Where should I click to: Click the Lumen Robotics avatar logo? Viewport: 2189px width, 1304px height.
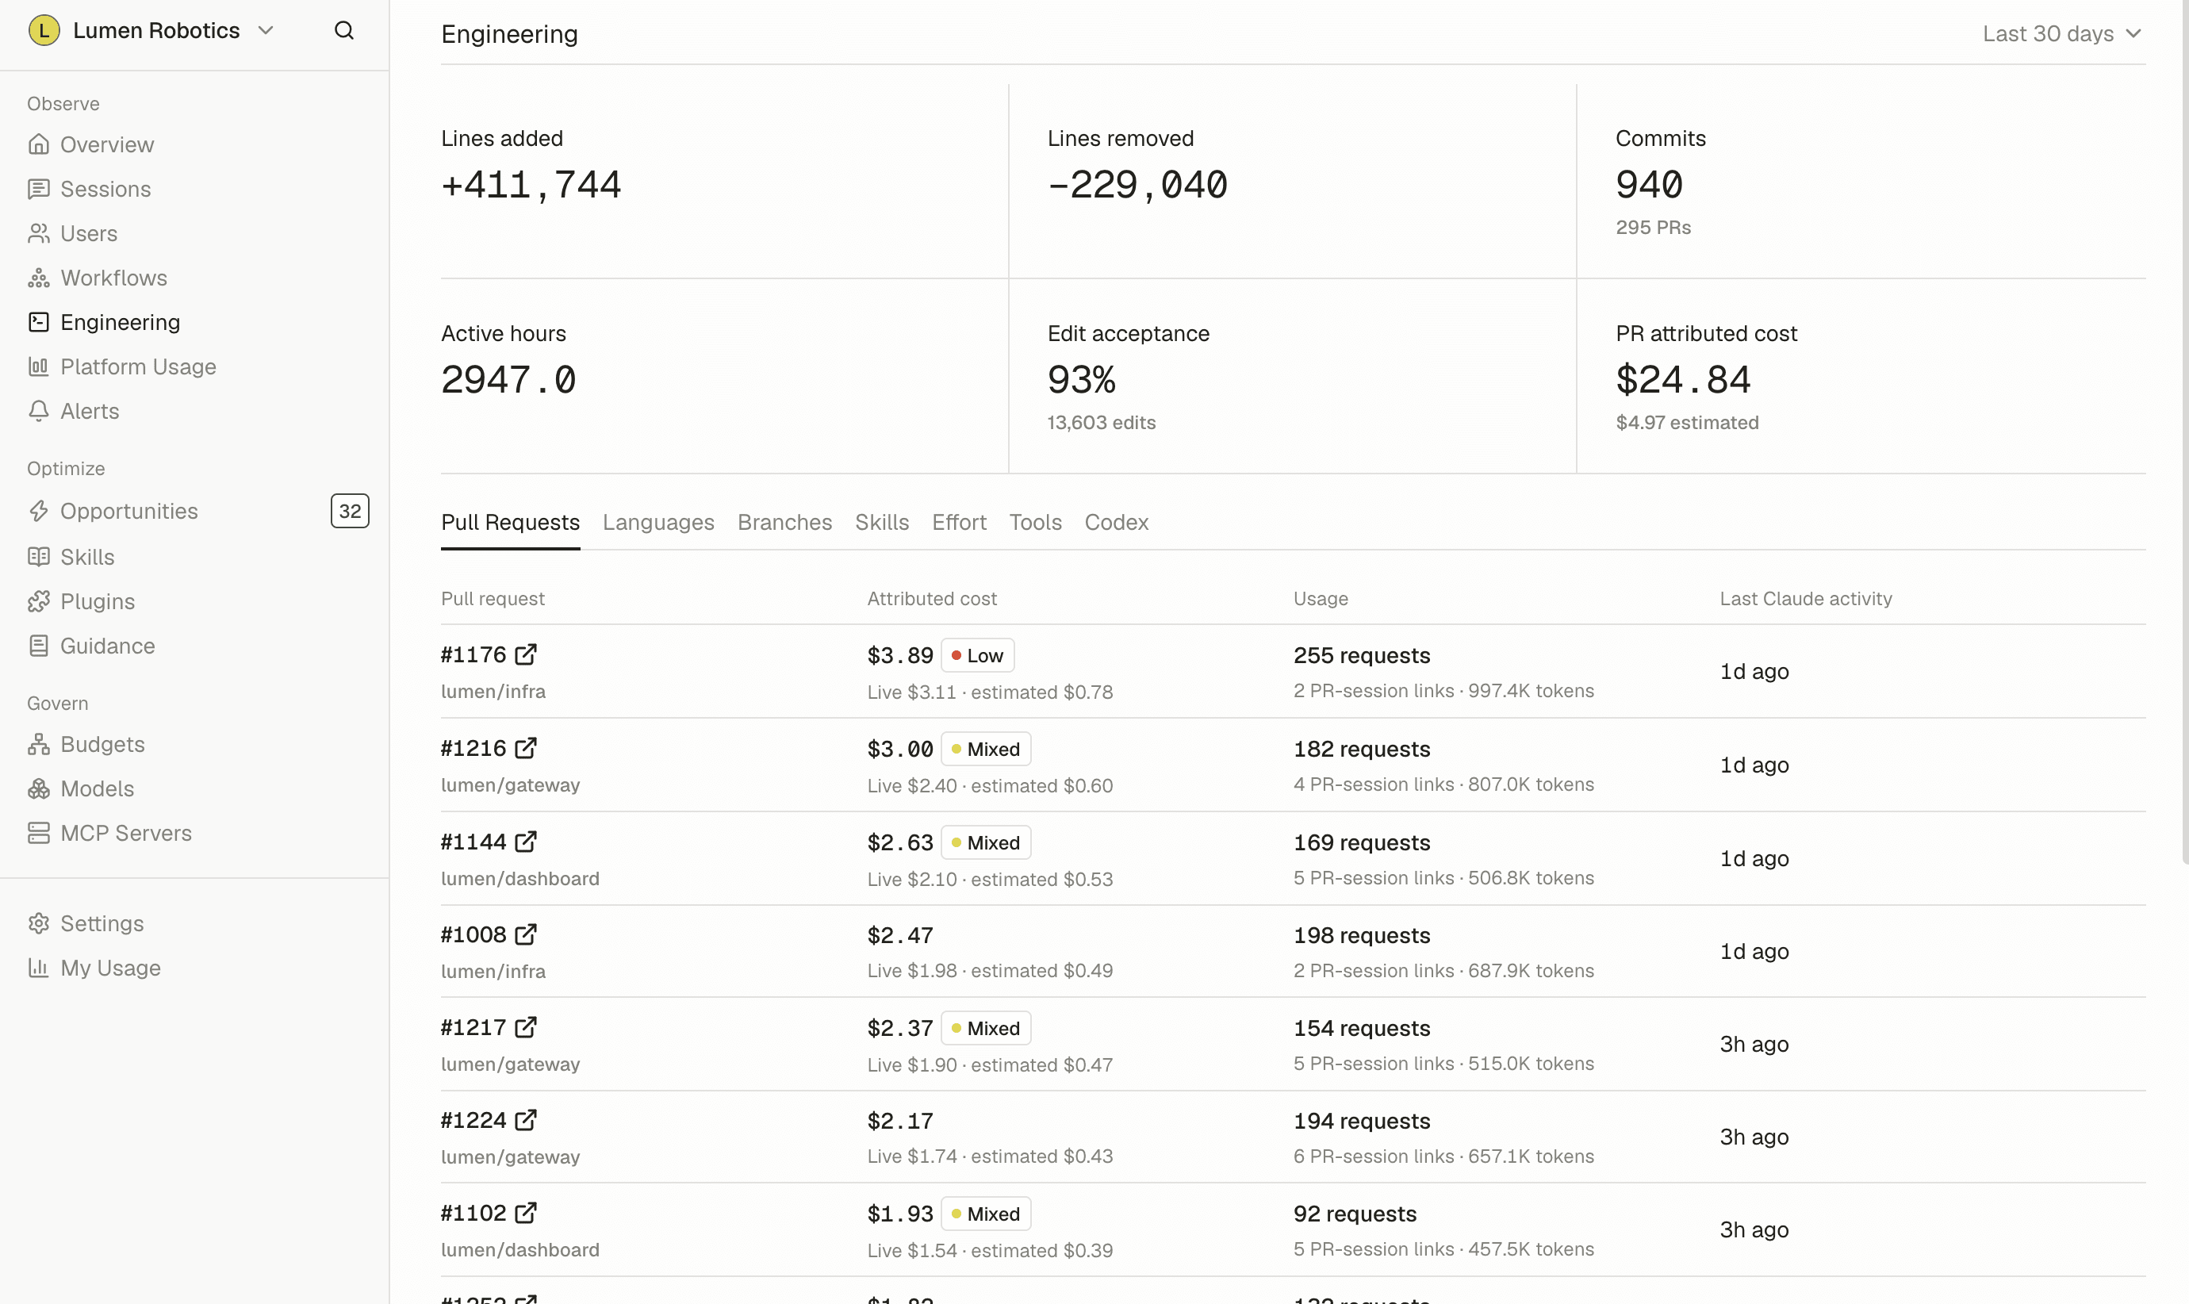pos(44,31)
